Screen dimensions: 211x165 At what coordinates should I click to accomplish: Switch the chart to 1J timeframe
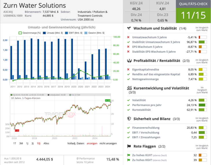(x=27, y=143)
